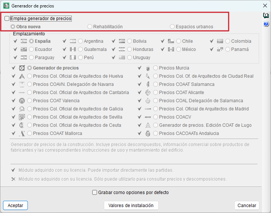Image resolution: width=271 pixels, height=213 pixels.
Task: Choose the Espacios urbanos radio option
Action: tap(172, 27)
